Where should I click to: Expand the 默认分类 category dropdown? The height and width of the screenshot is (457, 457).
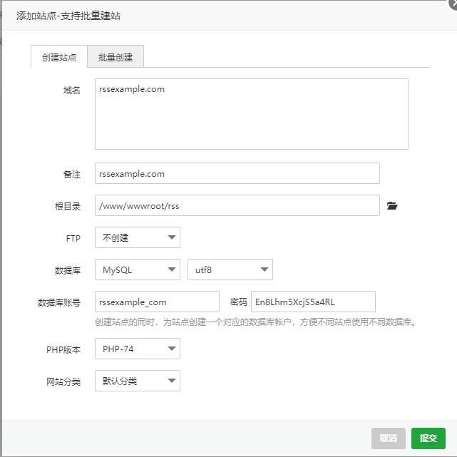pyautogui.click(x=137, y=381)
